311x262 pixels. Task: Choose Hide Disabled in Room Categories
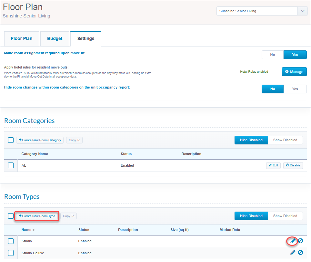(251, 140)
